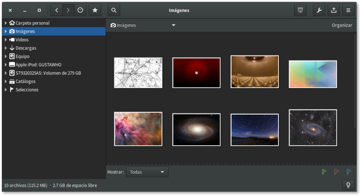The image size is (360, 195).
Task: Click the share/export icon
Action: tap(333, 10)
